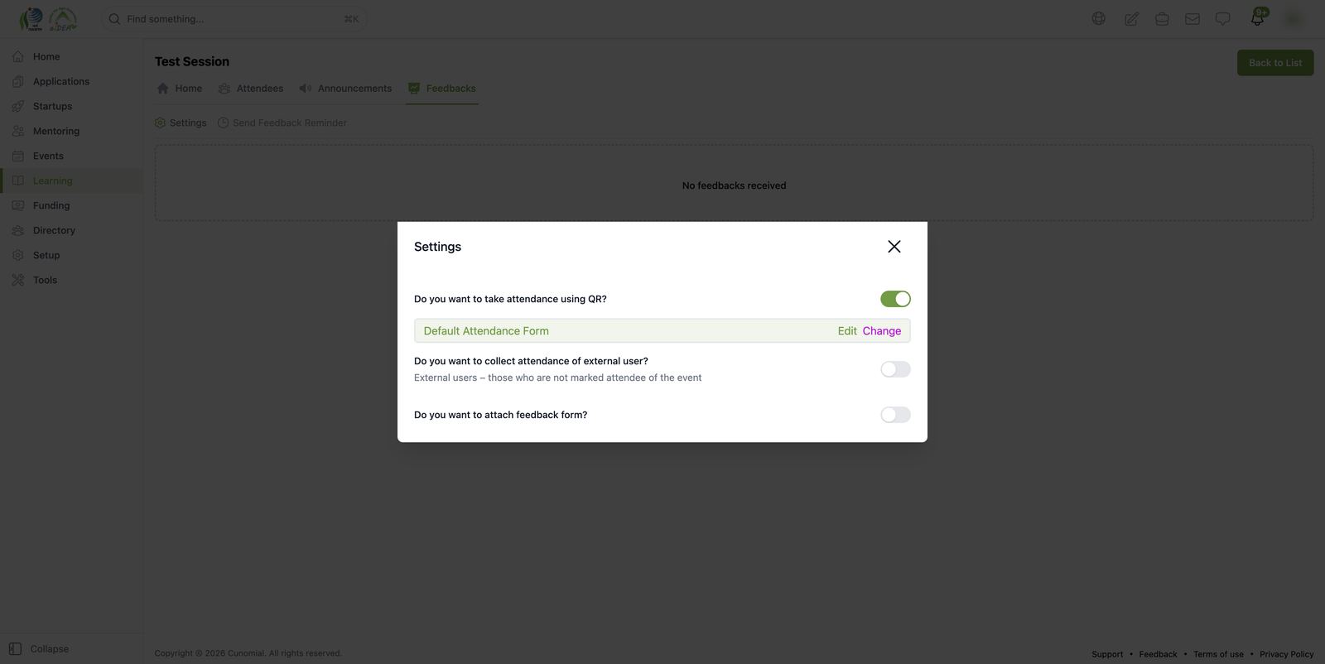Image resolution: width=1325 pixels, height=664 pixels.
Task: Enable attach feedback form toggle
Action: (895, 415)
